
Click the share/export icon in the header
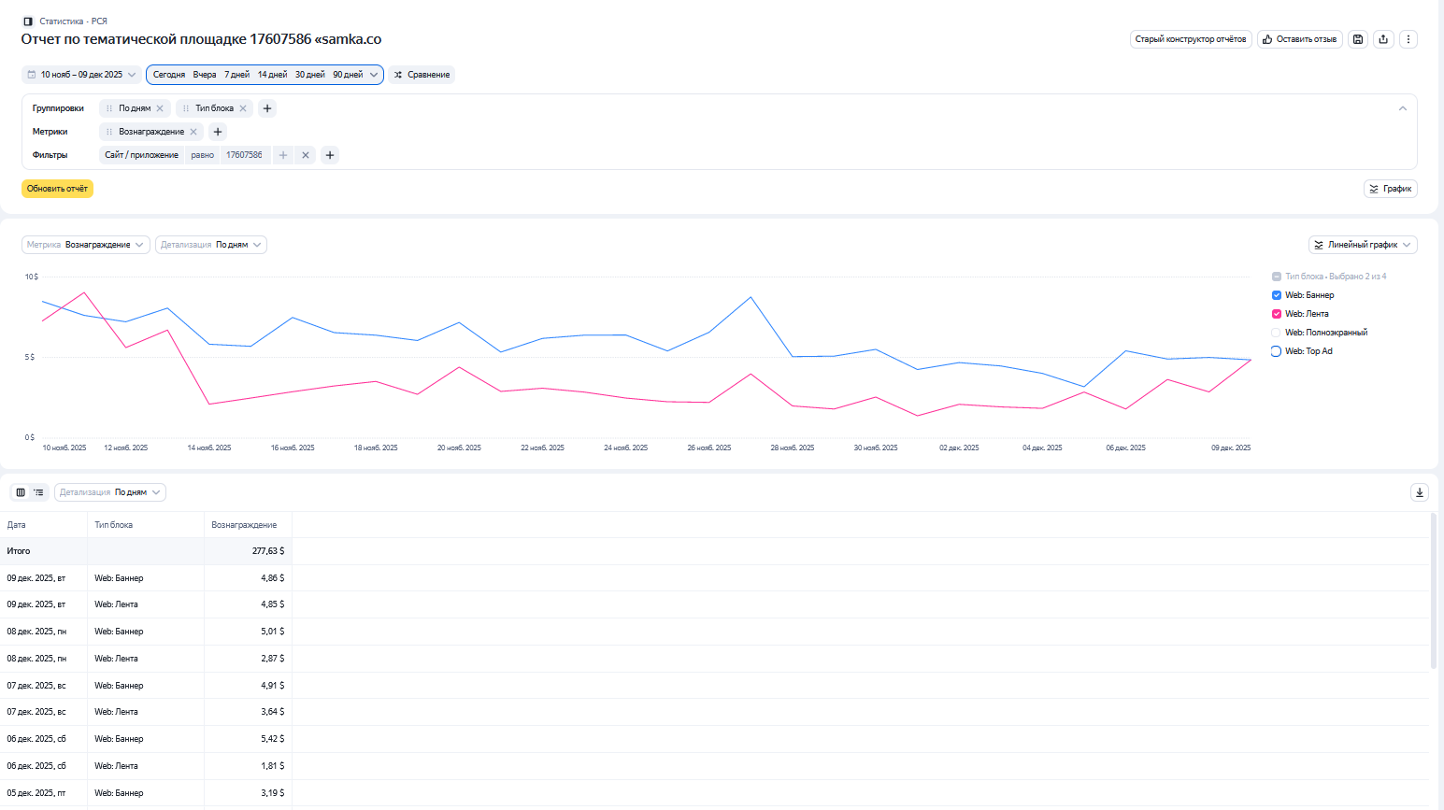(1383, 39)
